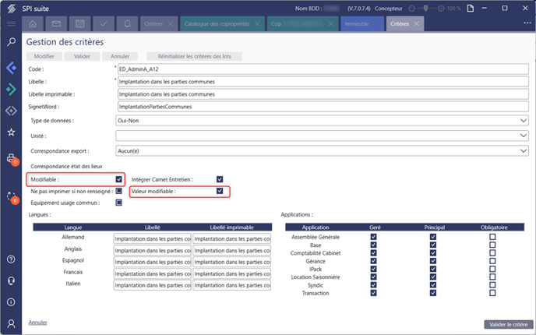Click the dashed circle tasks sidebar icon
Viewport: 536px width, 335px height.
(x=12, y=197)
